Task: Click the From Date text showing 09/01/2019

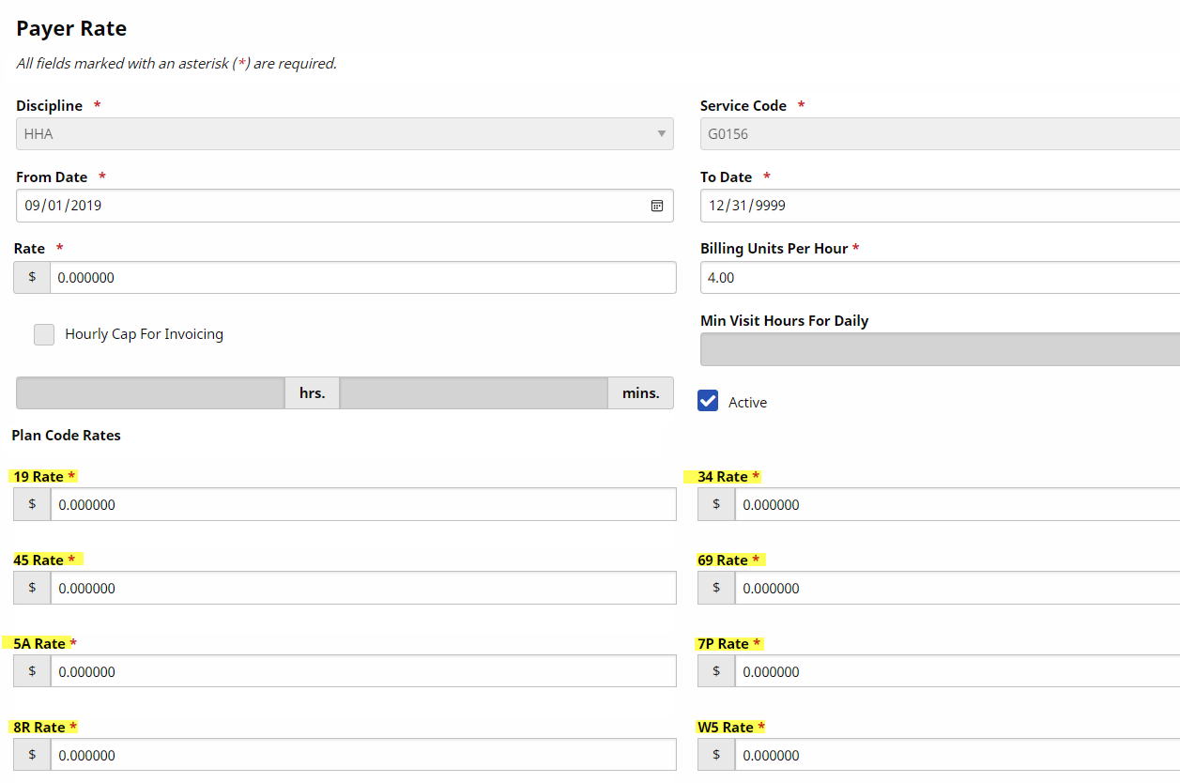Action: pos(64,206)
